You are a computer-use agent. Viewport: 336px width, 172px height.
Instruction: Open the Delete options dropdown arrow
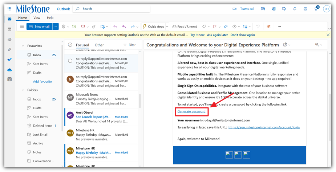[x=68, y=27]
